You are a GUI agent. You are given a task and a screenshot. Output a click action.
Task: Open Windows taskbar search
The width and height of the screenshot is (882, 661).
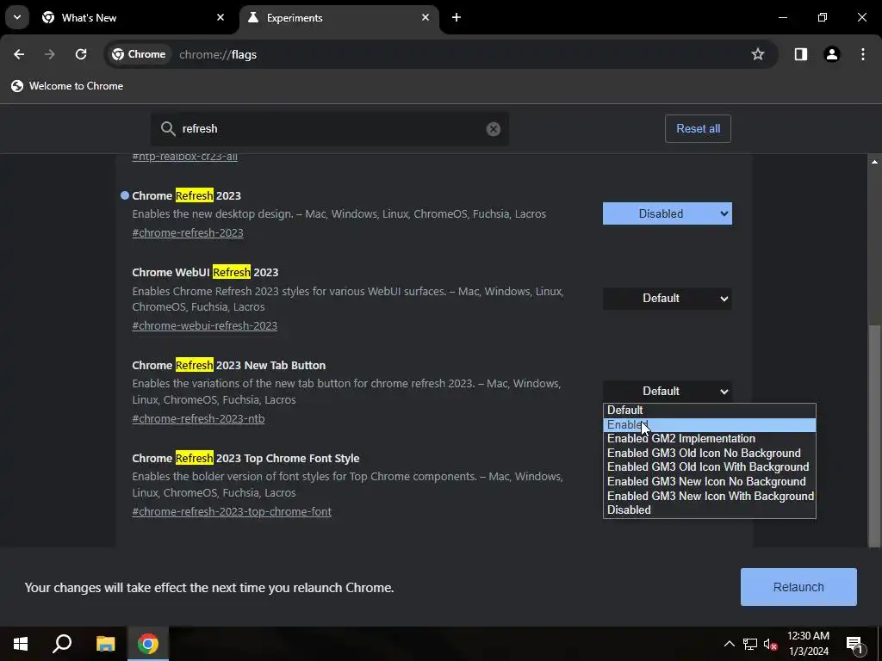62,644
